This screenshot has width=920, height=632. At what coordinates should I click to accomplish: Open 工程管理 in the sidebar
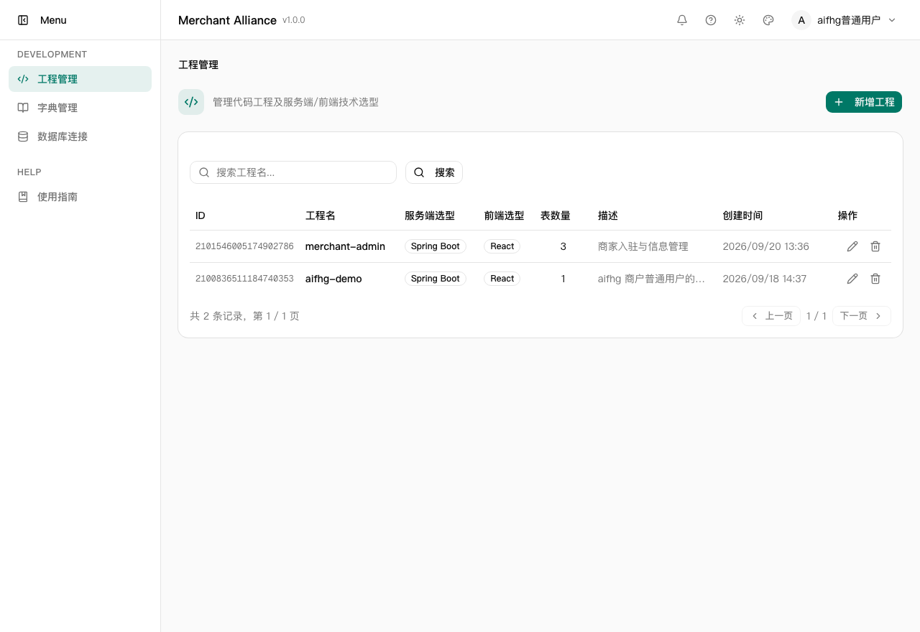[x=80, y=79]
